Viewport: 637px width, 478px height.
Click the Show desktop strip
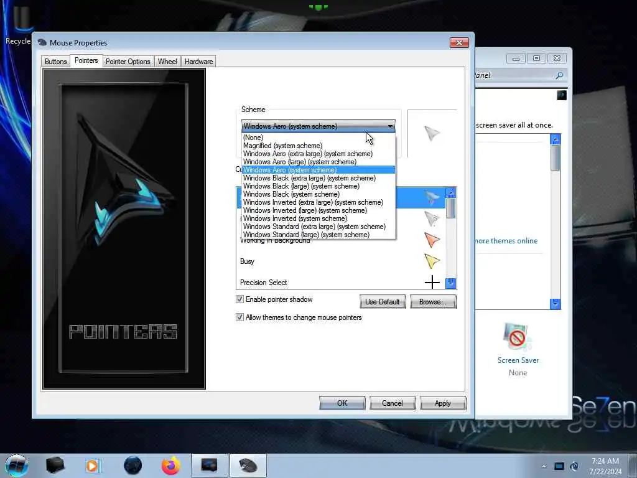633,466
